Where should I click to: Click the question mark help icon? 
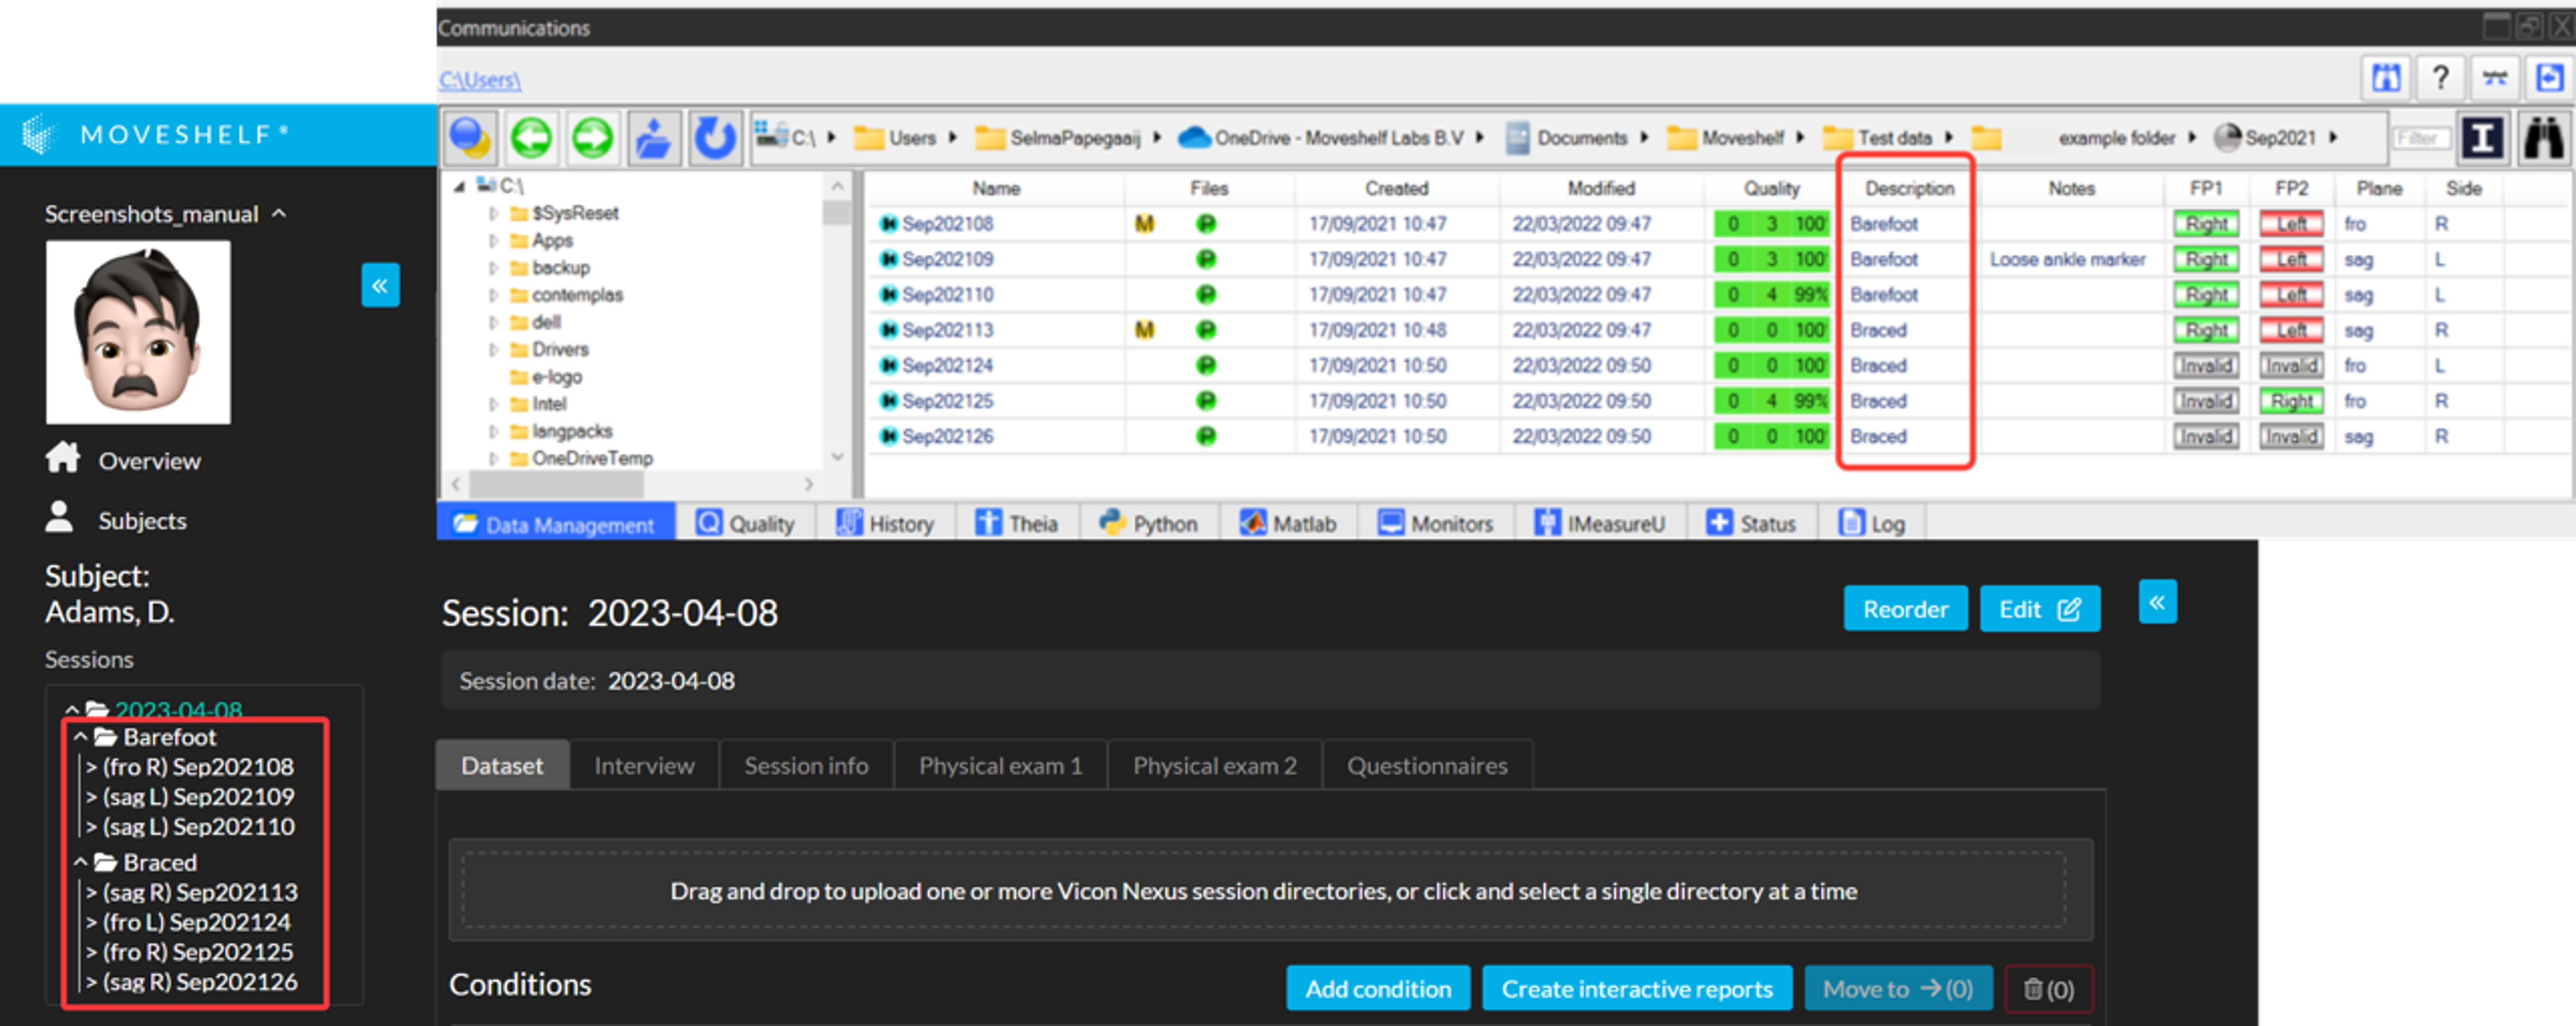(2440, 78)
